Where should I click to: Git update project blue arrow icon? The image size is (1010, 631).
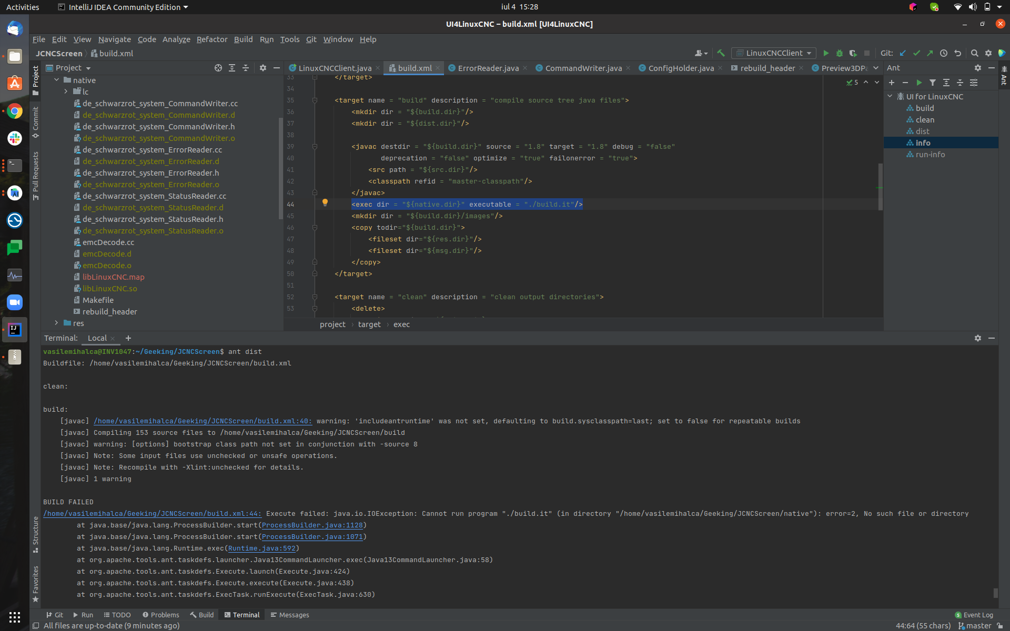point(903,53)
